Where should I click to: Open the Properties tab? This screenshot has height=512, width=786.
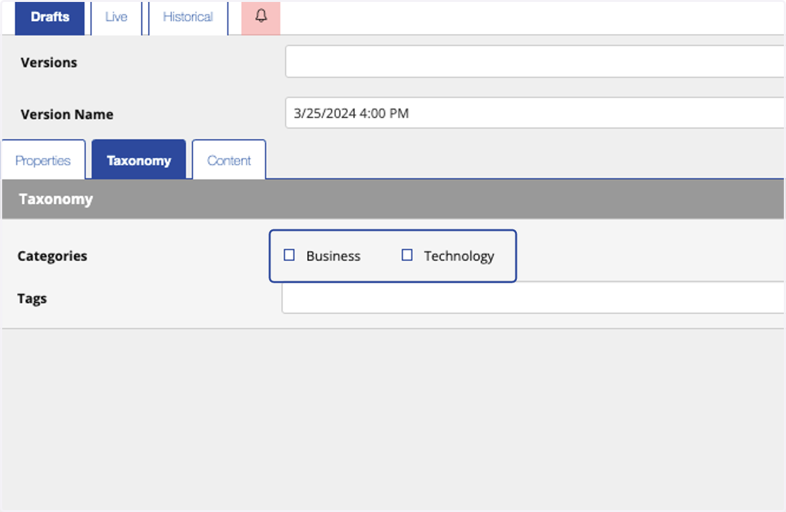point(43,160)
